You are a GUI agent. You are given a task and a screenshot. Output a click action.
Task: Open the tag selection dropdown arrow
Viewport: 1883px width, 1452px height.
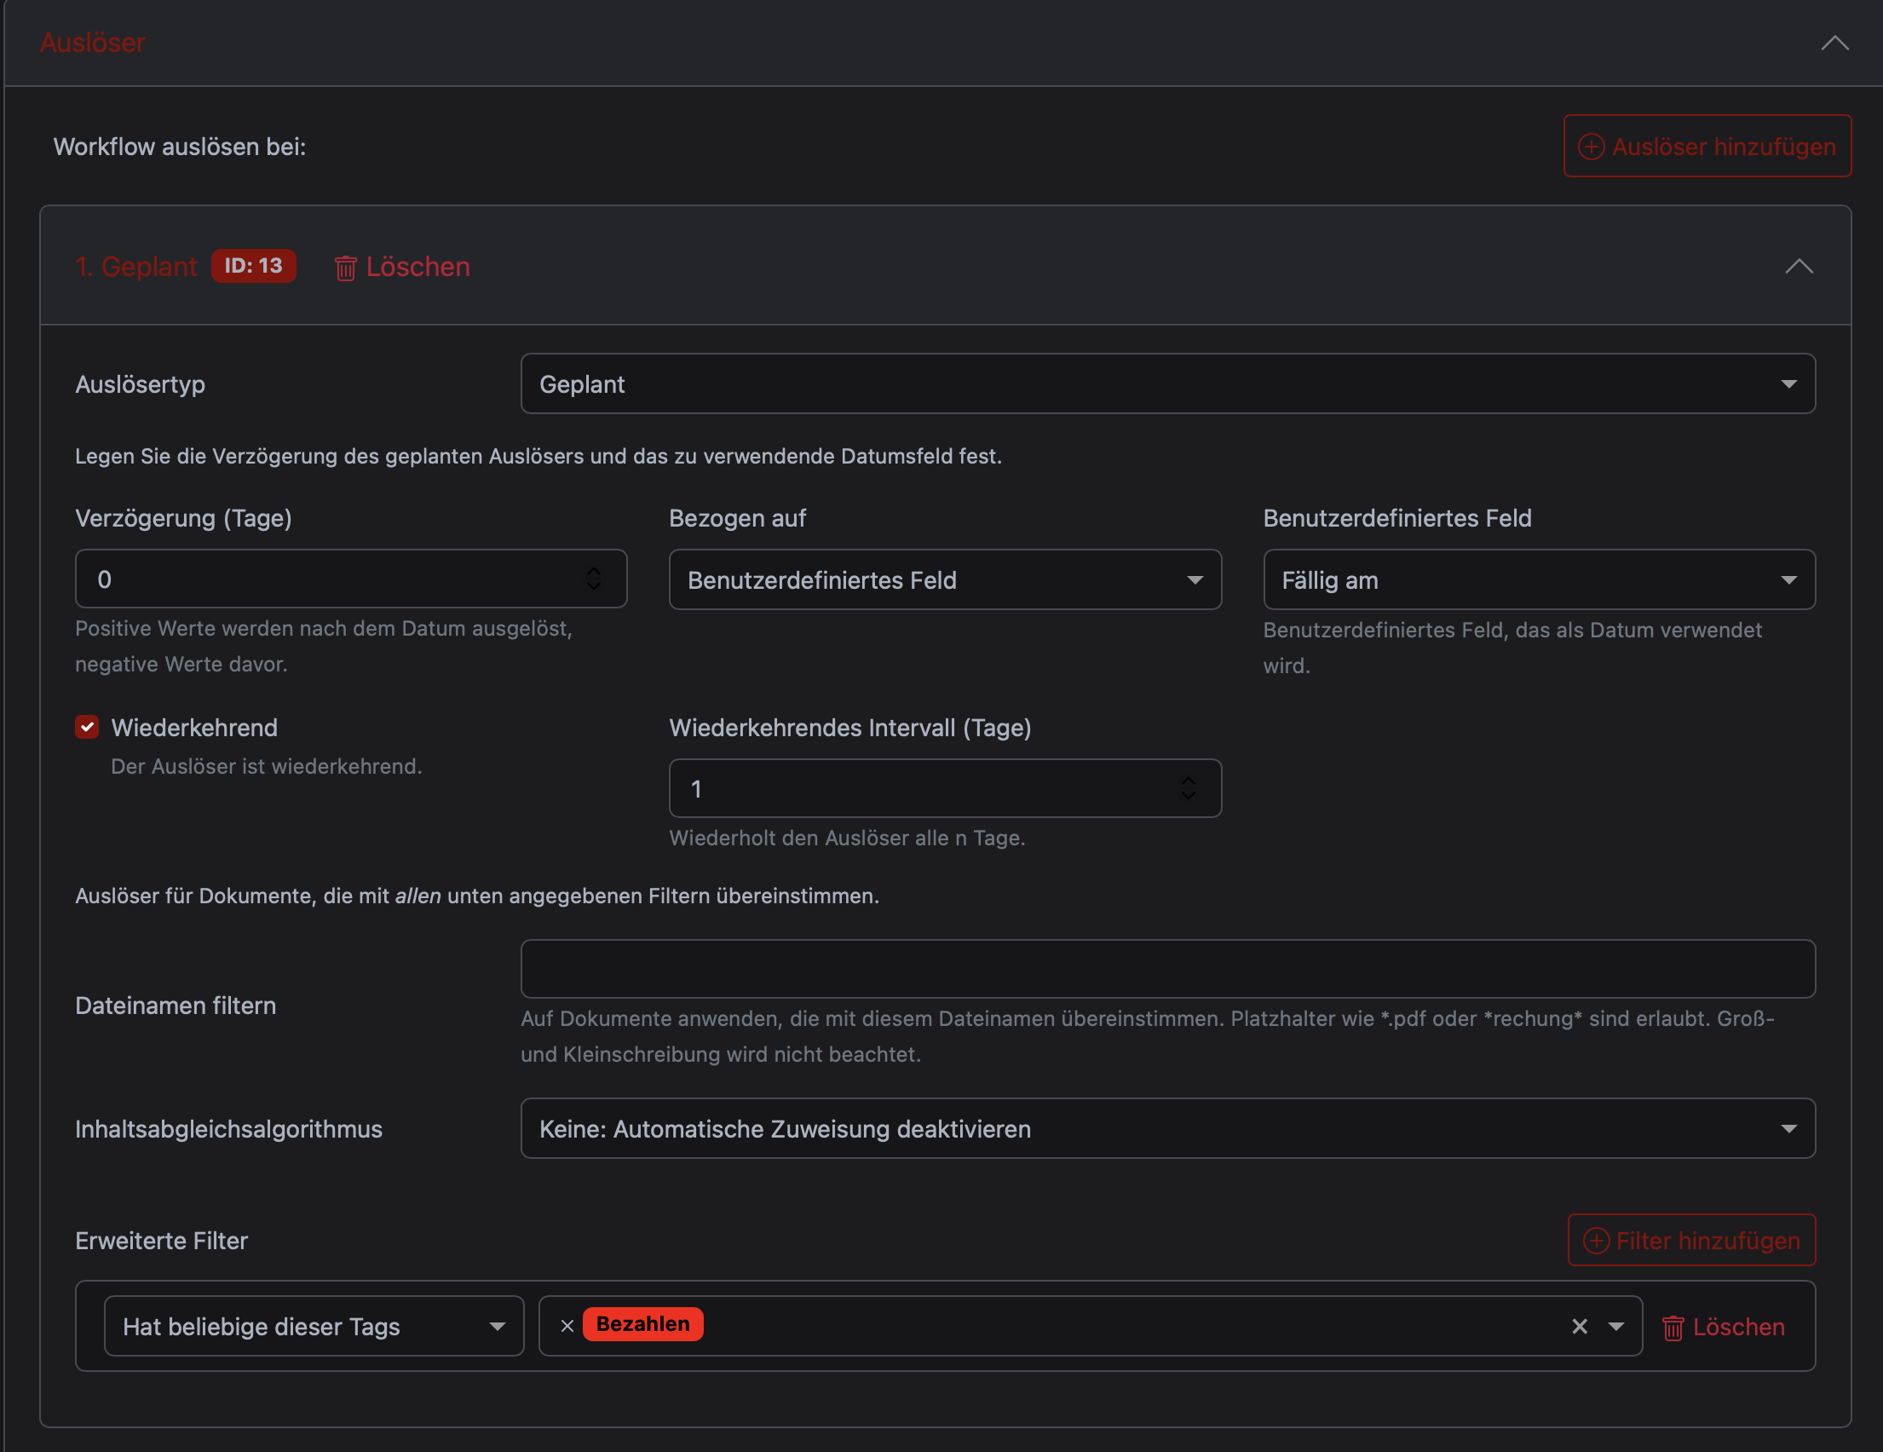pos(1615,1326)
